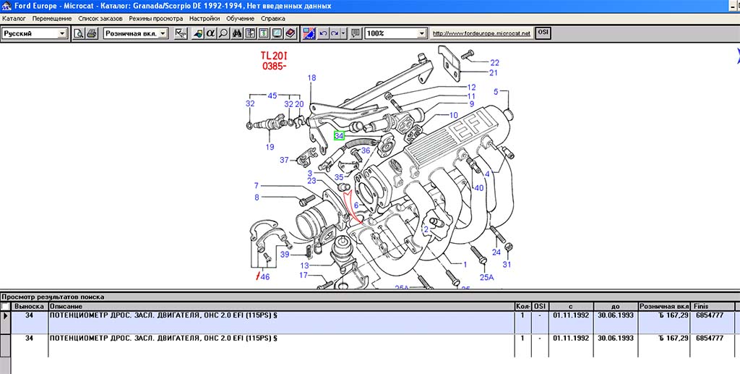Click the Finis column header
Screen dimensions: 740x374
pyautogui.click(x=713, y=307)
